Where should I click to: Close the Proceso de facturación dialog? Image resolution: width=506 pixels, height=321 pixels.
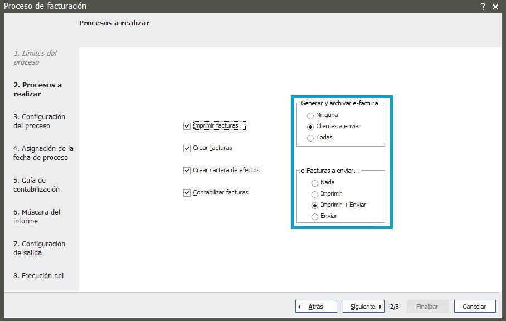pyautogui.click(x=495, y=6)
